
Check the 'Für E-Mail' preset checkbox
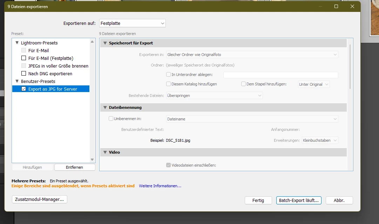click(24, 50)
